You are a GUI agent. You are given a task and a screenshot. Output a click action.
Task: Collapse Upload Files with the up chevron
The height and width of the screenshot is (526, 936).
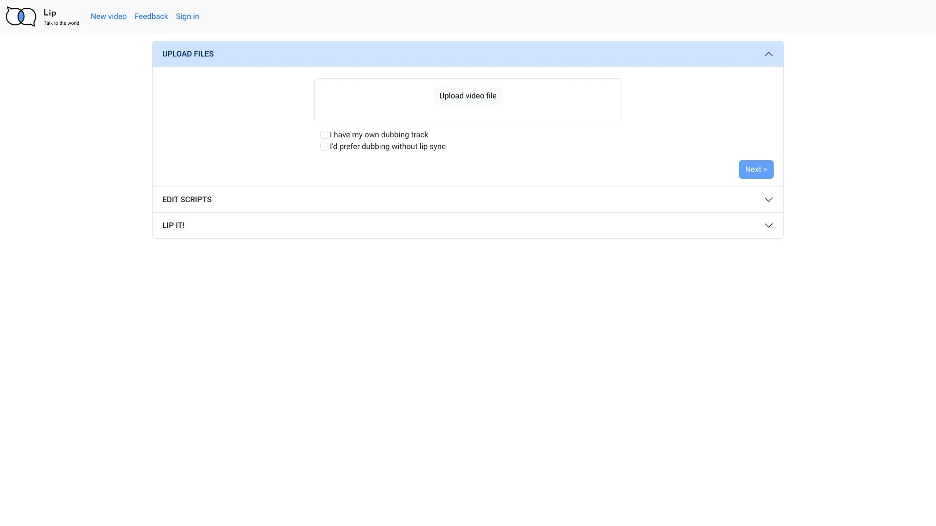pyautogui.click(x=768, y=54)
